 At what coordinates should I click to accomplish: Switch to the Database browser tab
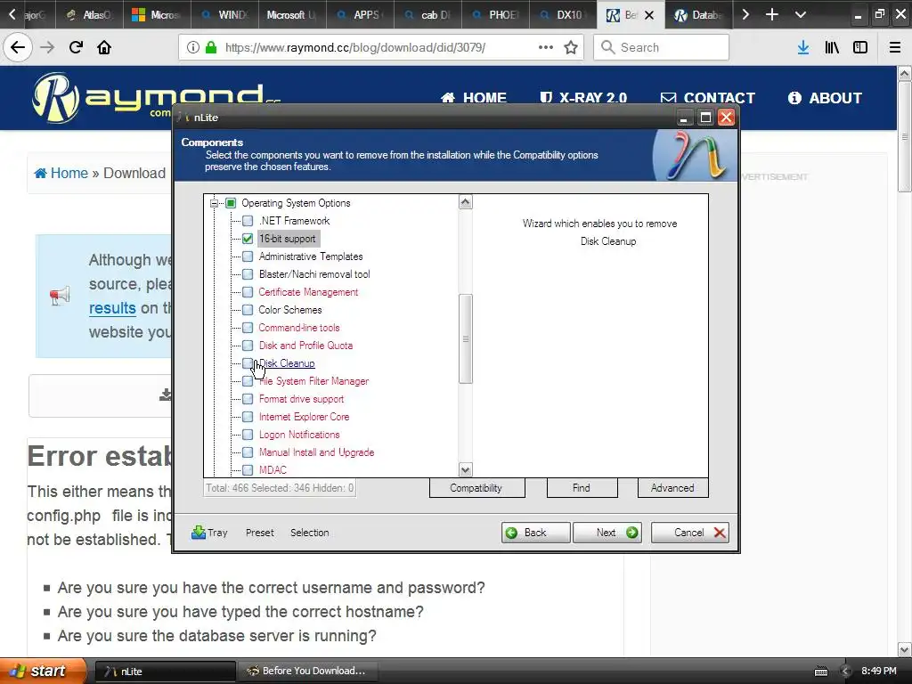click(698, 14)
